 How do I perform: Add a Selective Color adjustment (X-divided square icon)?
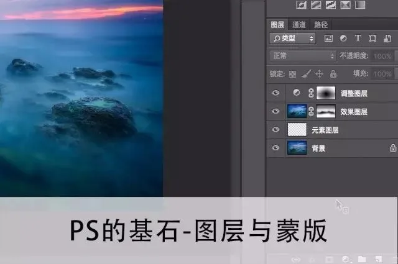[x=346, y=4]
